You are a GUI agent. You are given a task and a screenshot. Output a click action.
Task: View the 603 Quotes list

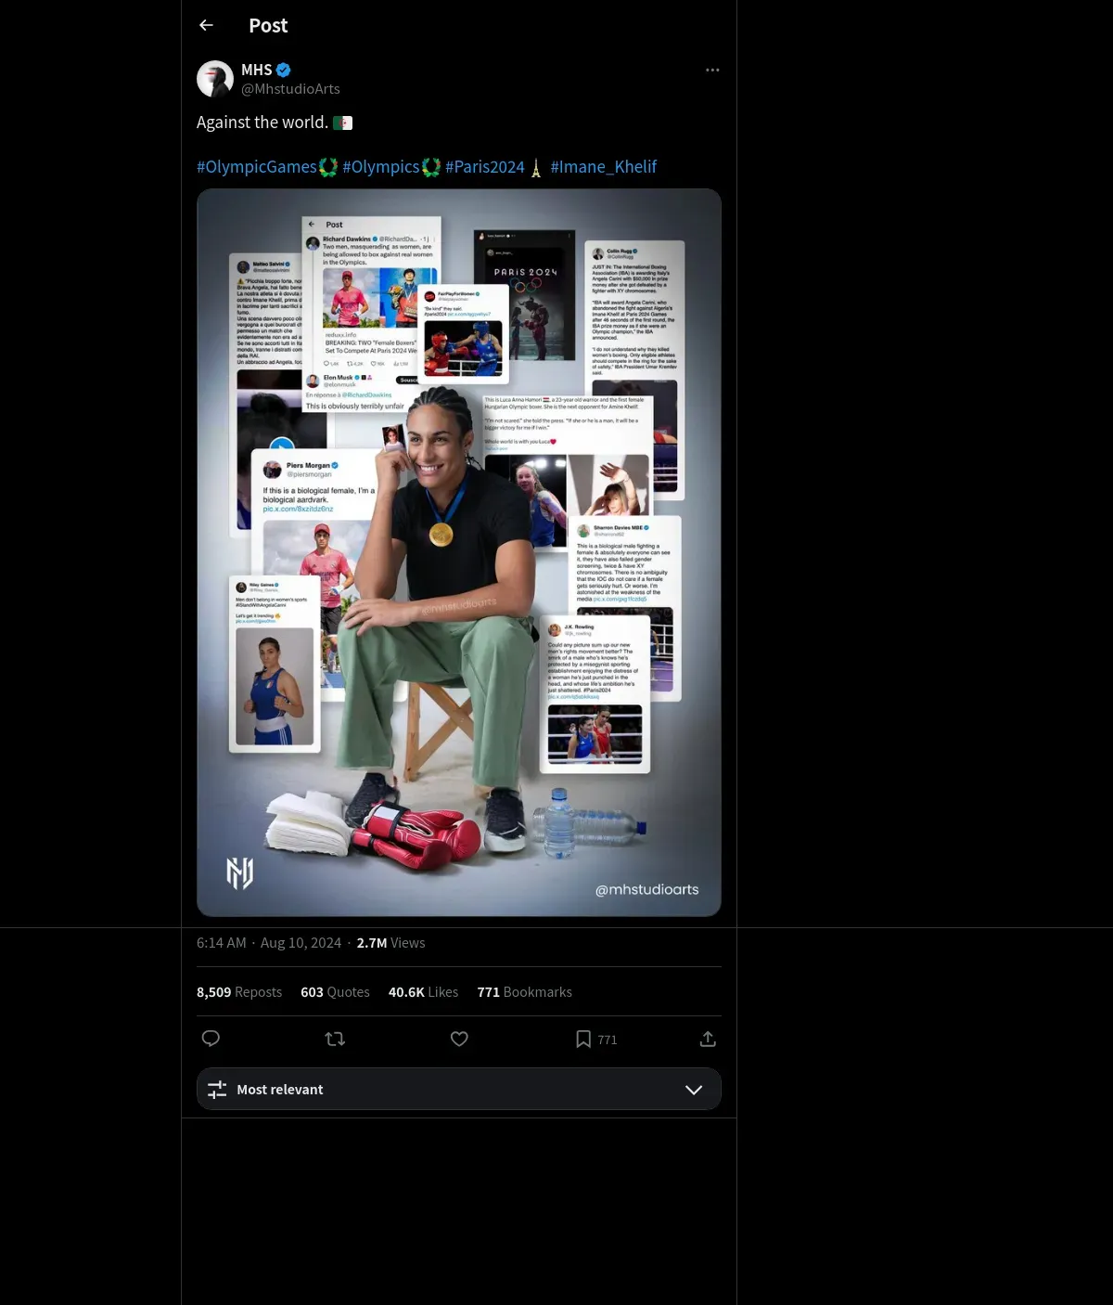pyautogui.click(x=335, y=992)
